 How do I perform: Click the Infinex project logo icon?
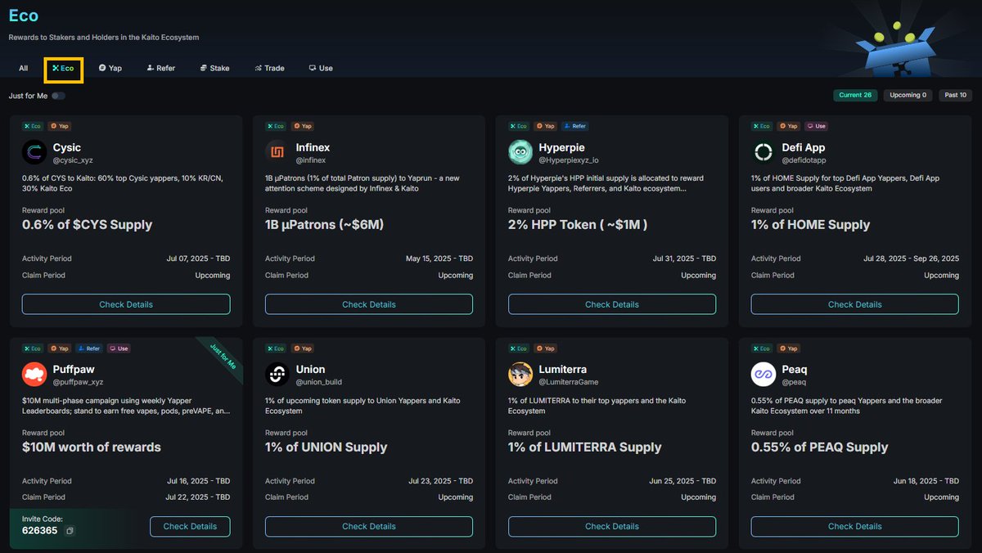coord(277,152)
